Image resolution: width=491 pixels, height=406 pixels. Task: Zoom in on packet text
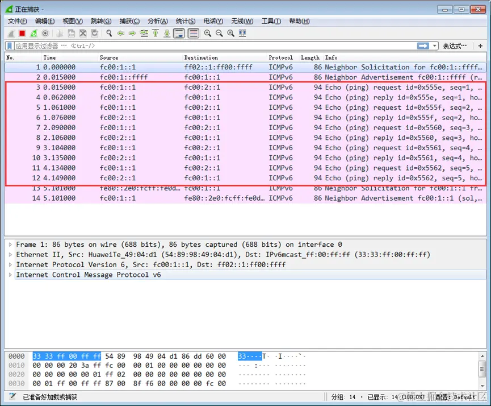click(x=208, y=33)
